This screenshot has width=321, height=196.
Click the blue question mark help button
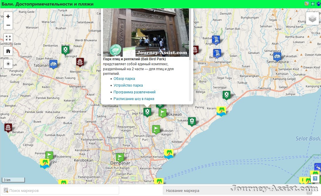click(315, 178)
